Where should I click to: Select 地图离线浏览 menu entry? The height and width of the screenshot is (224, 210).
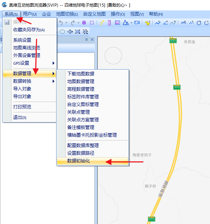pyautogui.click(x=29, y=48)
